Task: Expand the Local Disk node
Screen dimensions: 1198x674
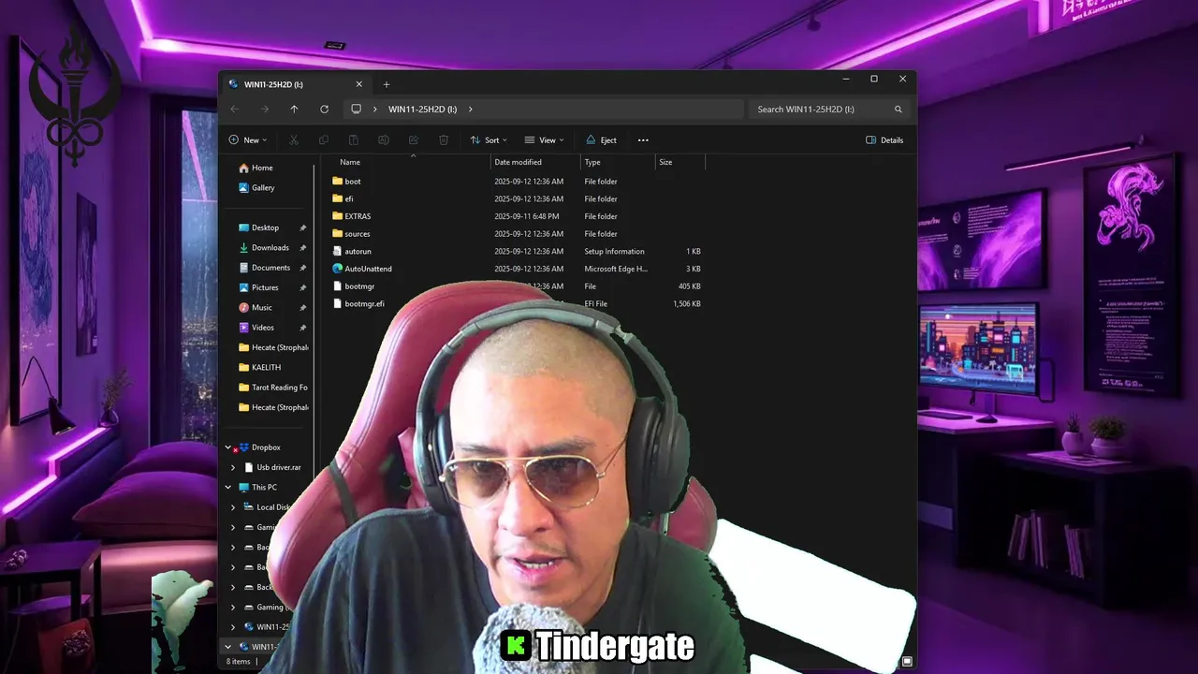Action: click(233, 507)
